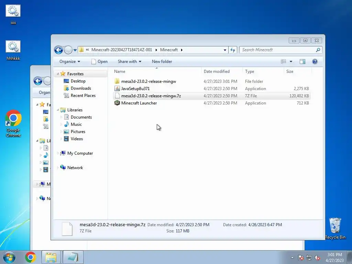Screen dimensions: 352x264
Task: Select the mesa3d-23.0.2-release-mingw.7z file icon
Action: pos(117,96)
